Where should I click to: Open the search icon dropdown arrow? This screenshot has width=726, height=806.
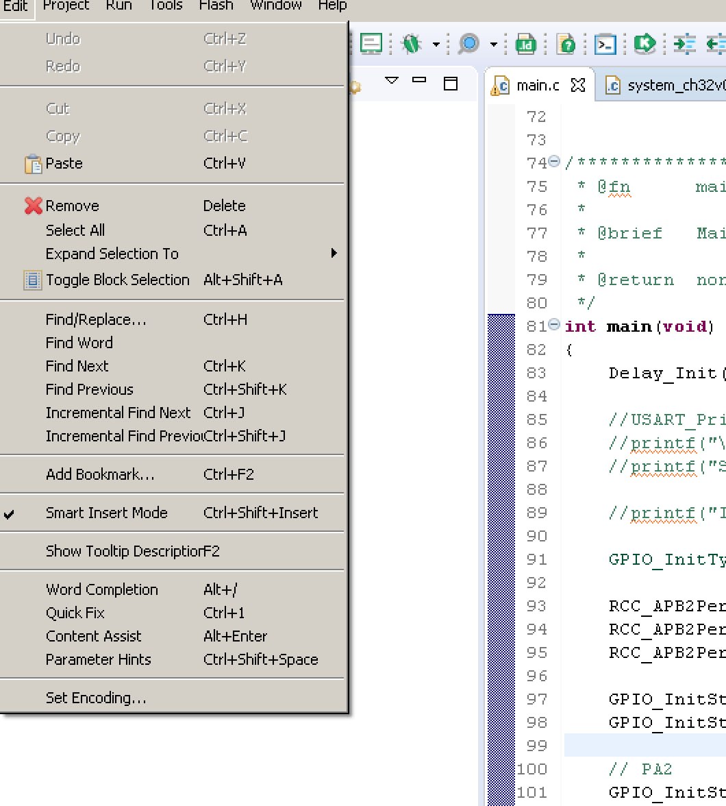(494, 45)
